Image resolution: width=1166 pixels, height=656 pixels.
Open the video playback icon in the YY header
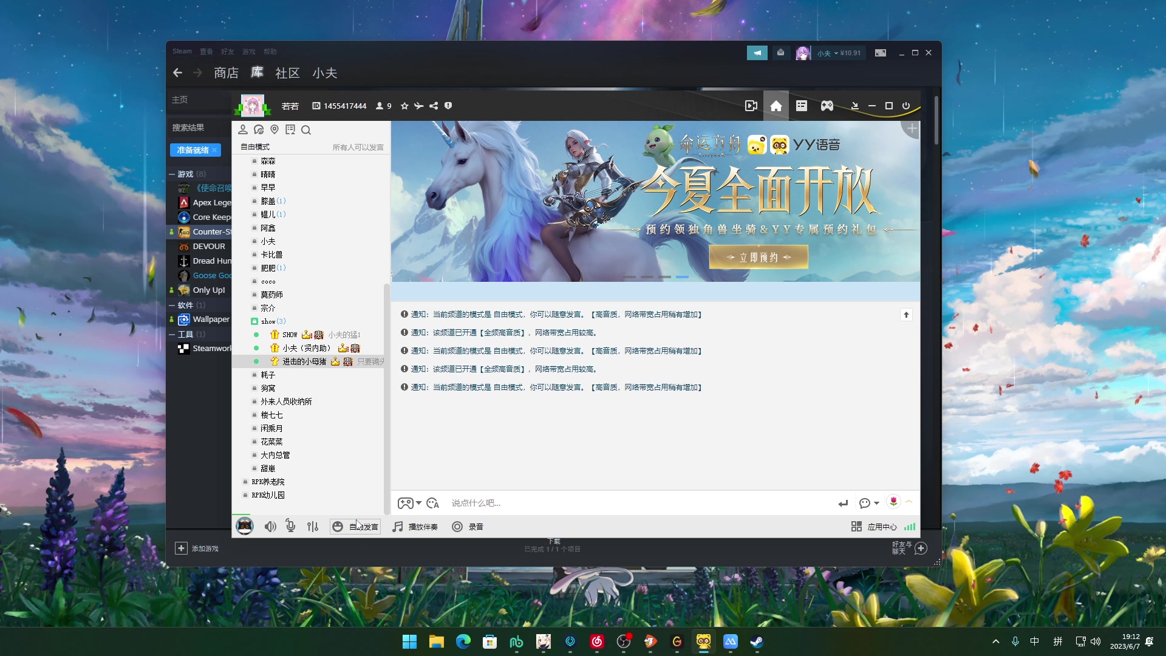click(x=751, y=106)
